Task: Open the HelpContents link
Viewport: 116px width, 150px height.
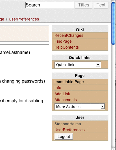Action: 67,47
